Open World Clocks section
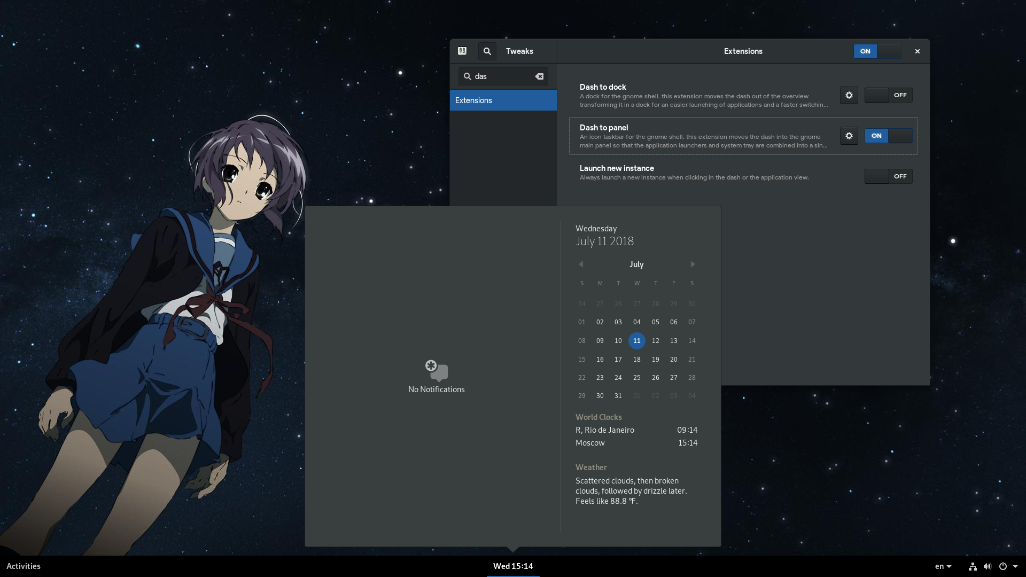The image size is (1026, 577). (598, 417)
